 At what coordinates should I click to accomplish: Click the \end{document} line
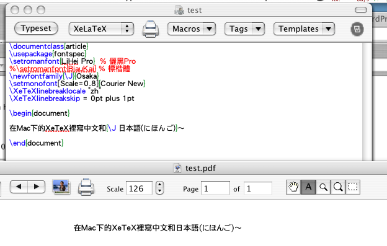coord(36,143)
